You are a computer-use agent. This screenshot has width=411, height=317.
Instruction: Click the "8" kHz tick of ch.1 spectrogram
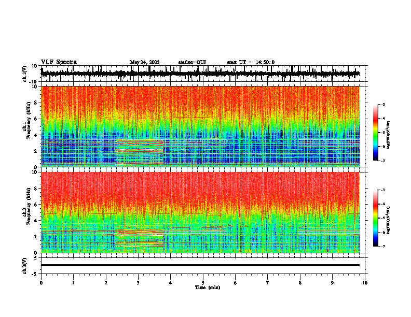click(36, 103)
